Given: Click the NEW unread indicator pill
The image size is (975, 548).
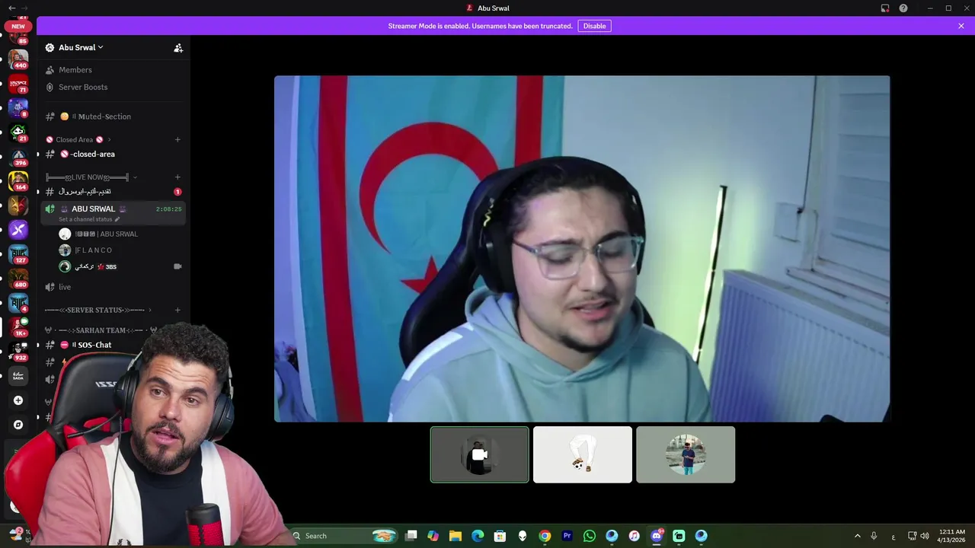Looking at the screenshot, I should click(x=18, y=26).
